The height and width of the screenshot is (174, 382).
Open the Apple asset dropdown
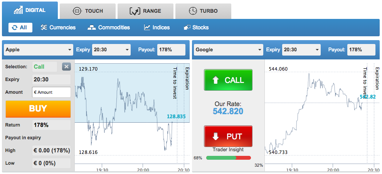point(39,50)
